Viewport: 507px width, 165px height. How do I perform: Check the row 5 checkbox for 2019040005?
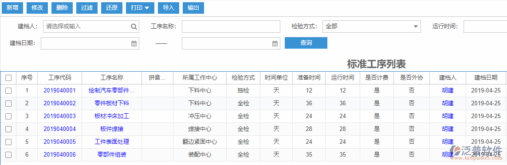click(8, 142)
